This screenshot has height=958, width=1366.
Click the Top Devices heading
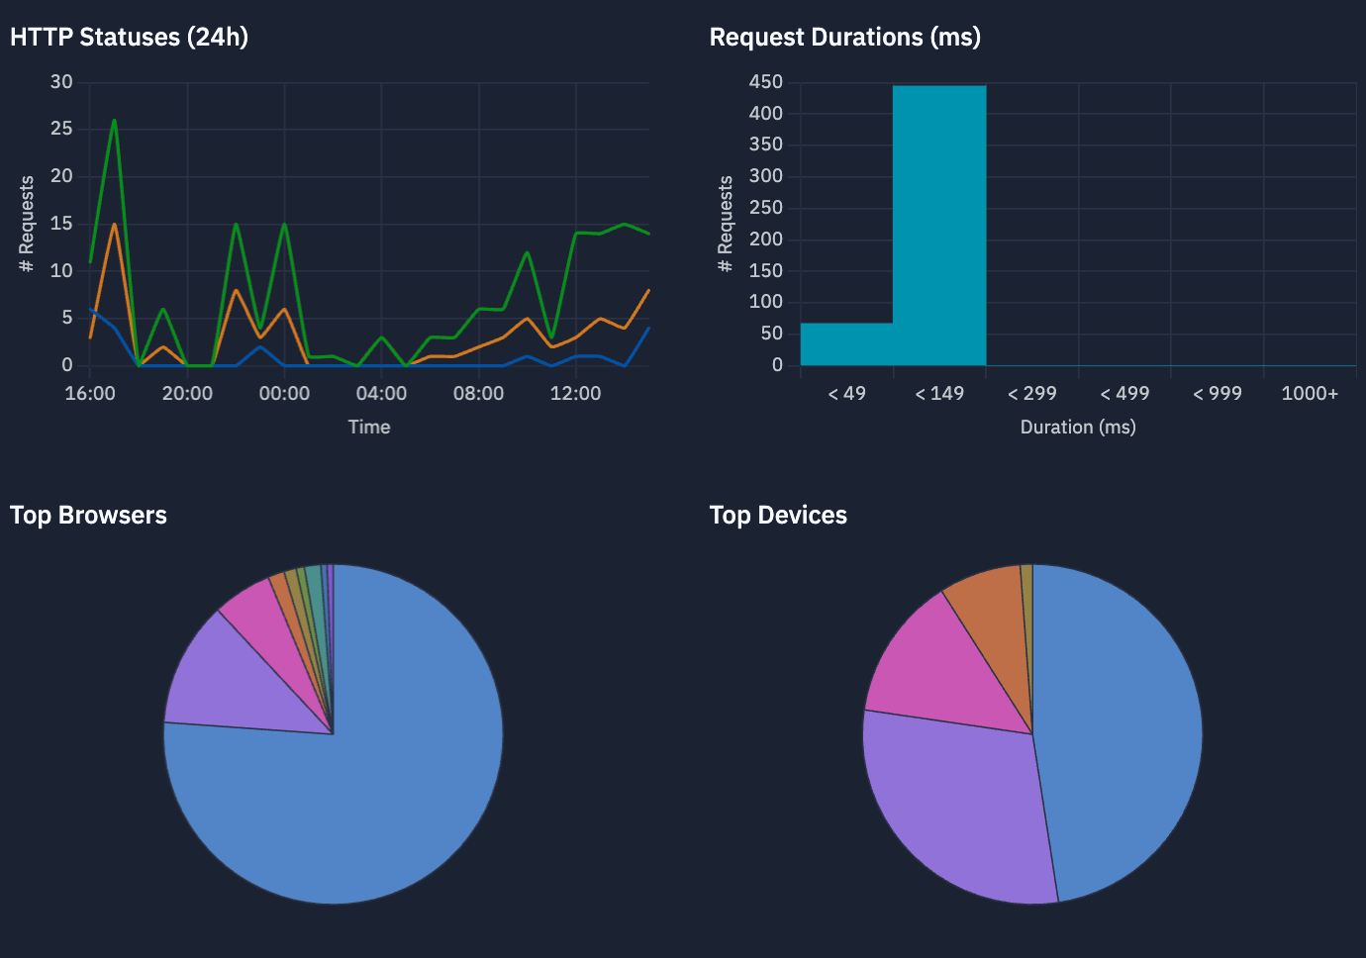click(778, 515)
